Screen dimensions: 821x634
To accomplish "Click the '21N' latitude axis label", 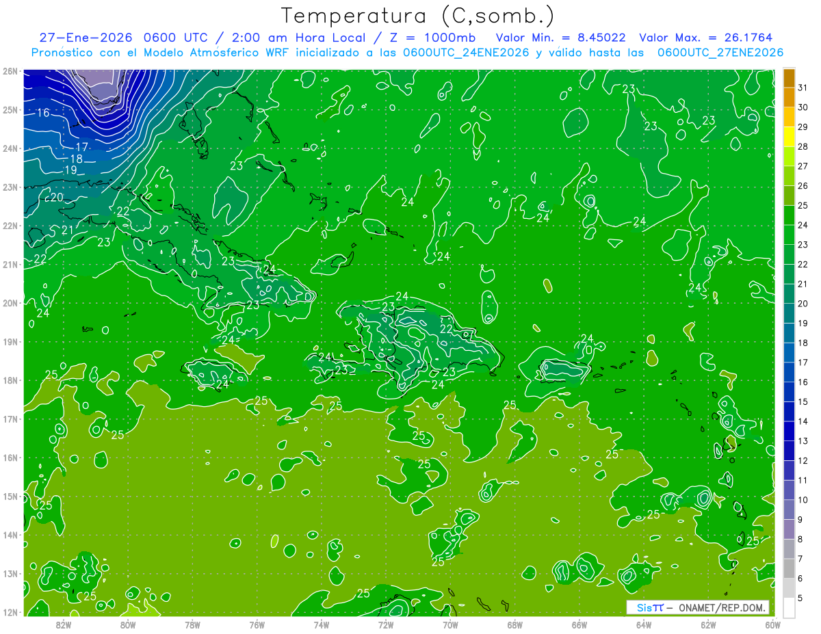I will (x=10, y=265).
